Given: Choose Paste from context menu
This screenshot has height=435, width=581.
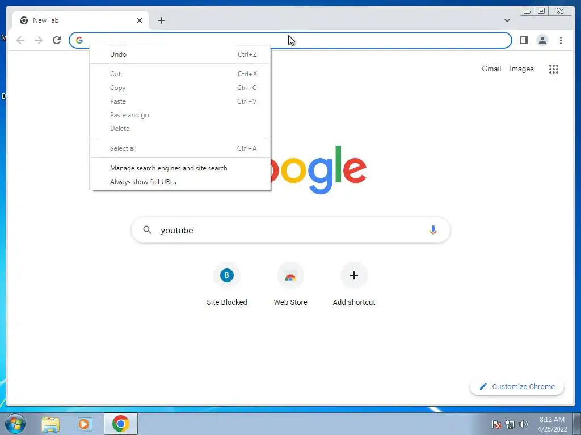Looking at the screenshot, I should tap(180, 101).
